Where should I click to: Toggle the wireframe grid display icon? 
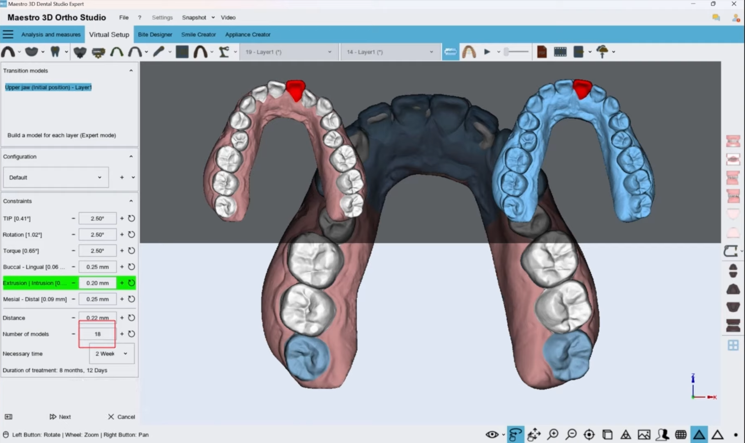tap(681, 434)
